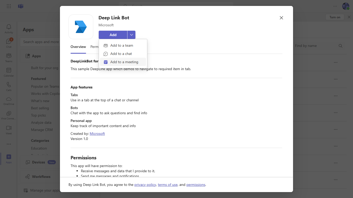Expand the Devices section
The image size is (353, 198).
pos(40,162)
